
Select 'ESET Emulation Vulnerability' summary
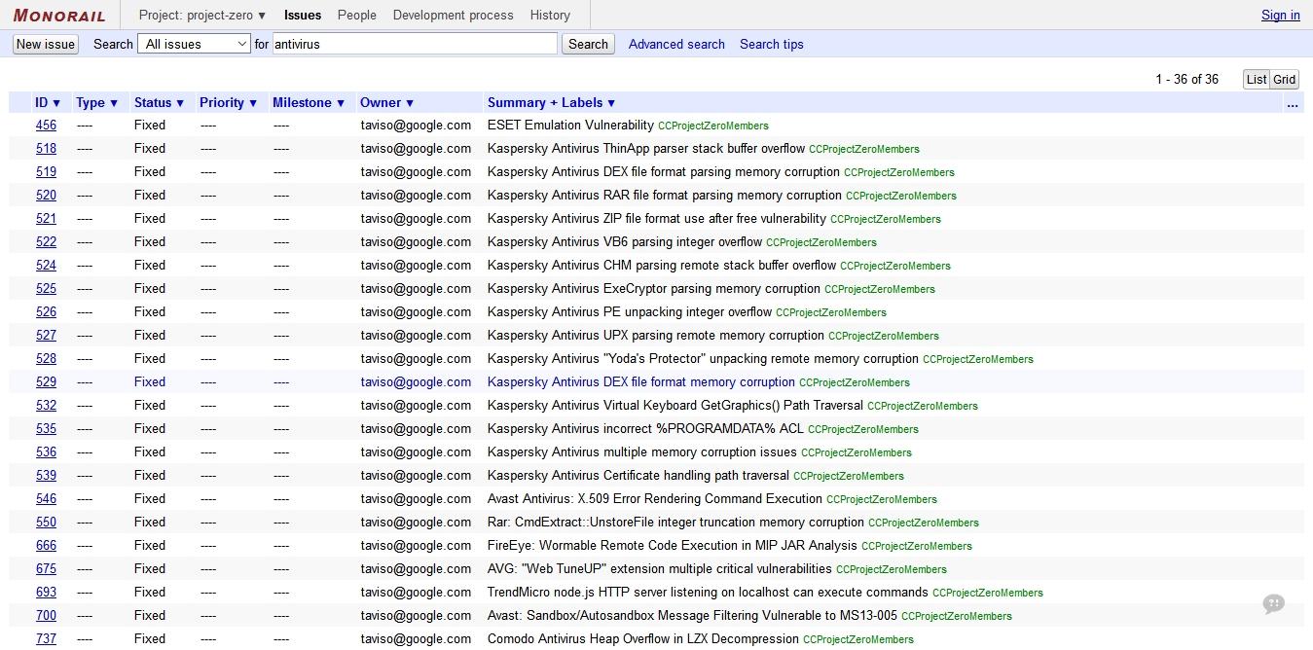click(x=570, y=126)
